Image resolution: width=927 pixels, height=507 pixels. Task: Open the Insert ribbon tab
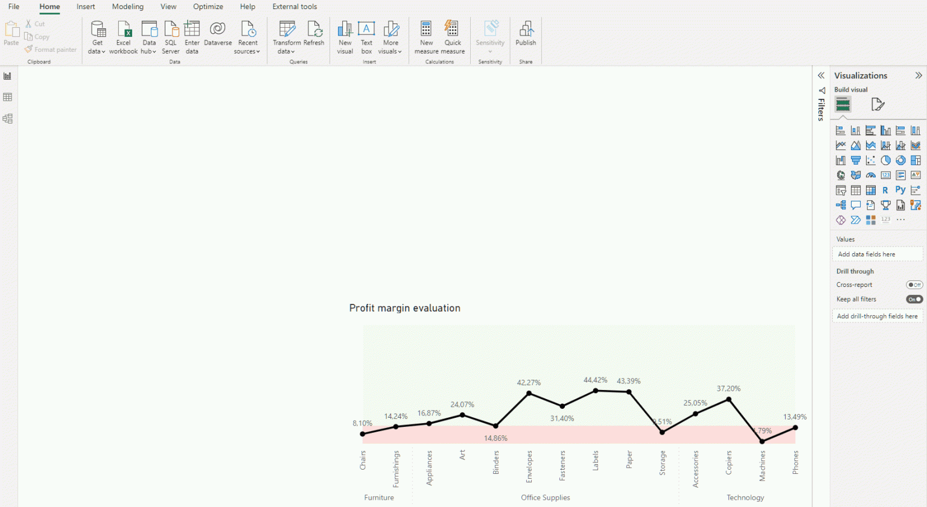pyautogui.click(x=86, y=7)
